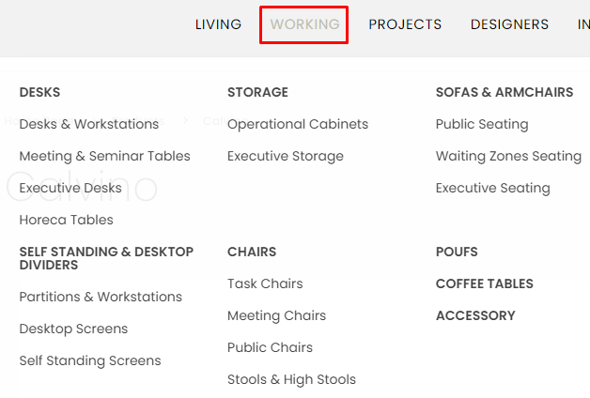Select Partitions & Workstations
This screenshot has width=590, height=398.
coord(101,297)
